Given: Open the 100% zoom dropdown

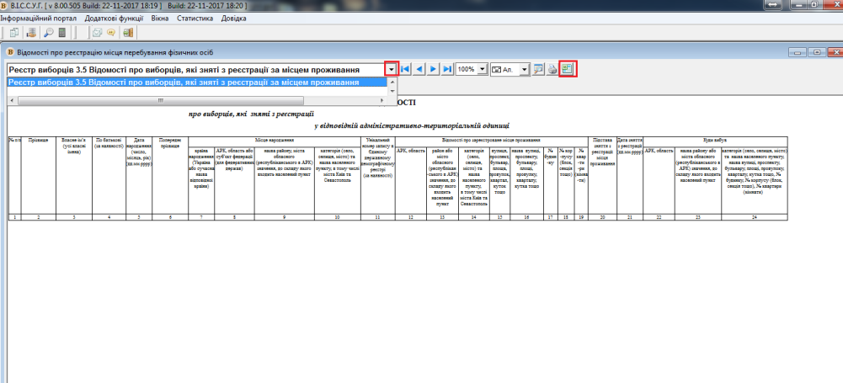Looking at the screenshot, I should tap(483, 69).
